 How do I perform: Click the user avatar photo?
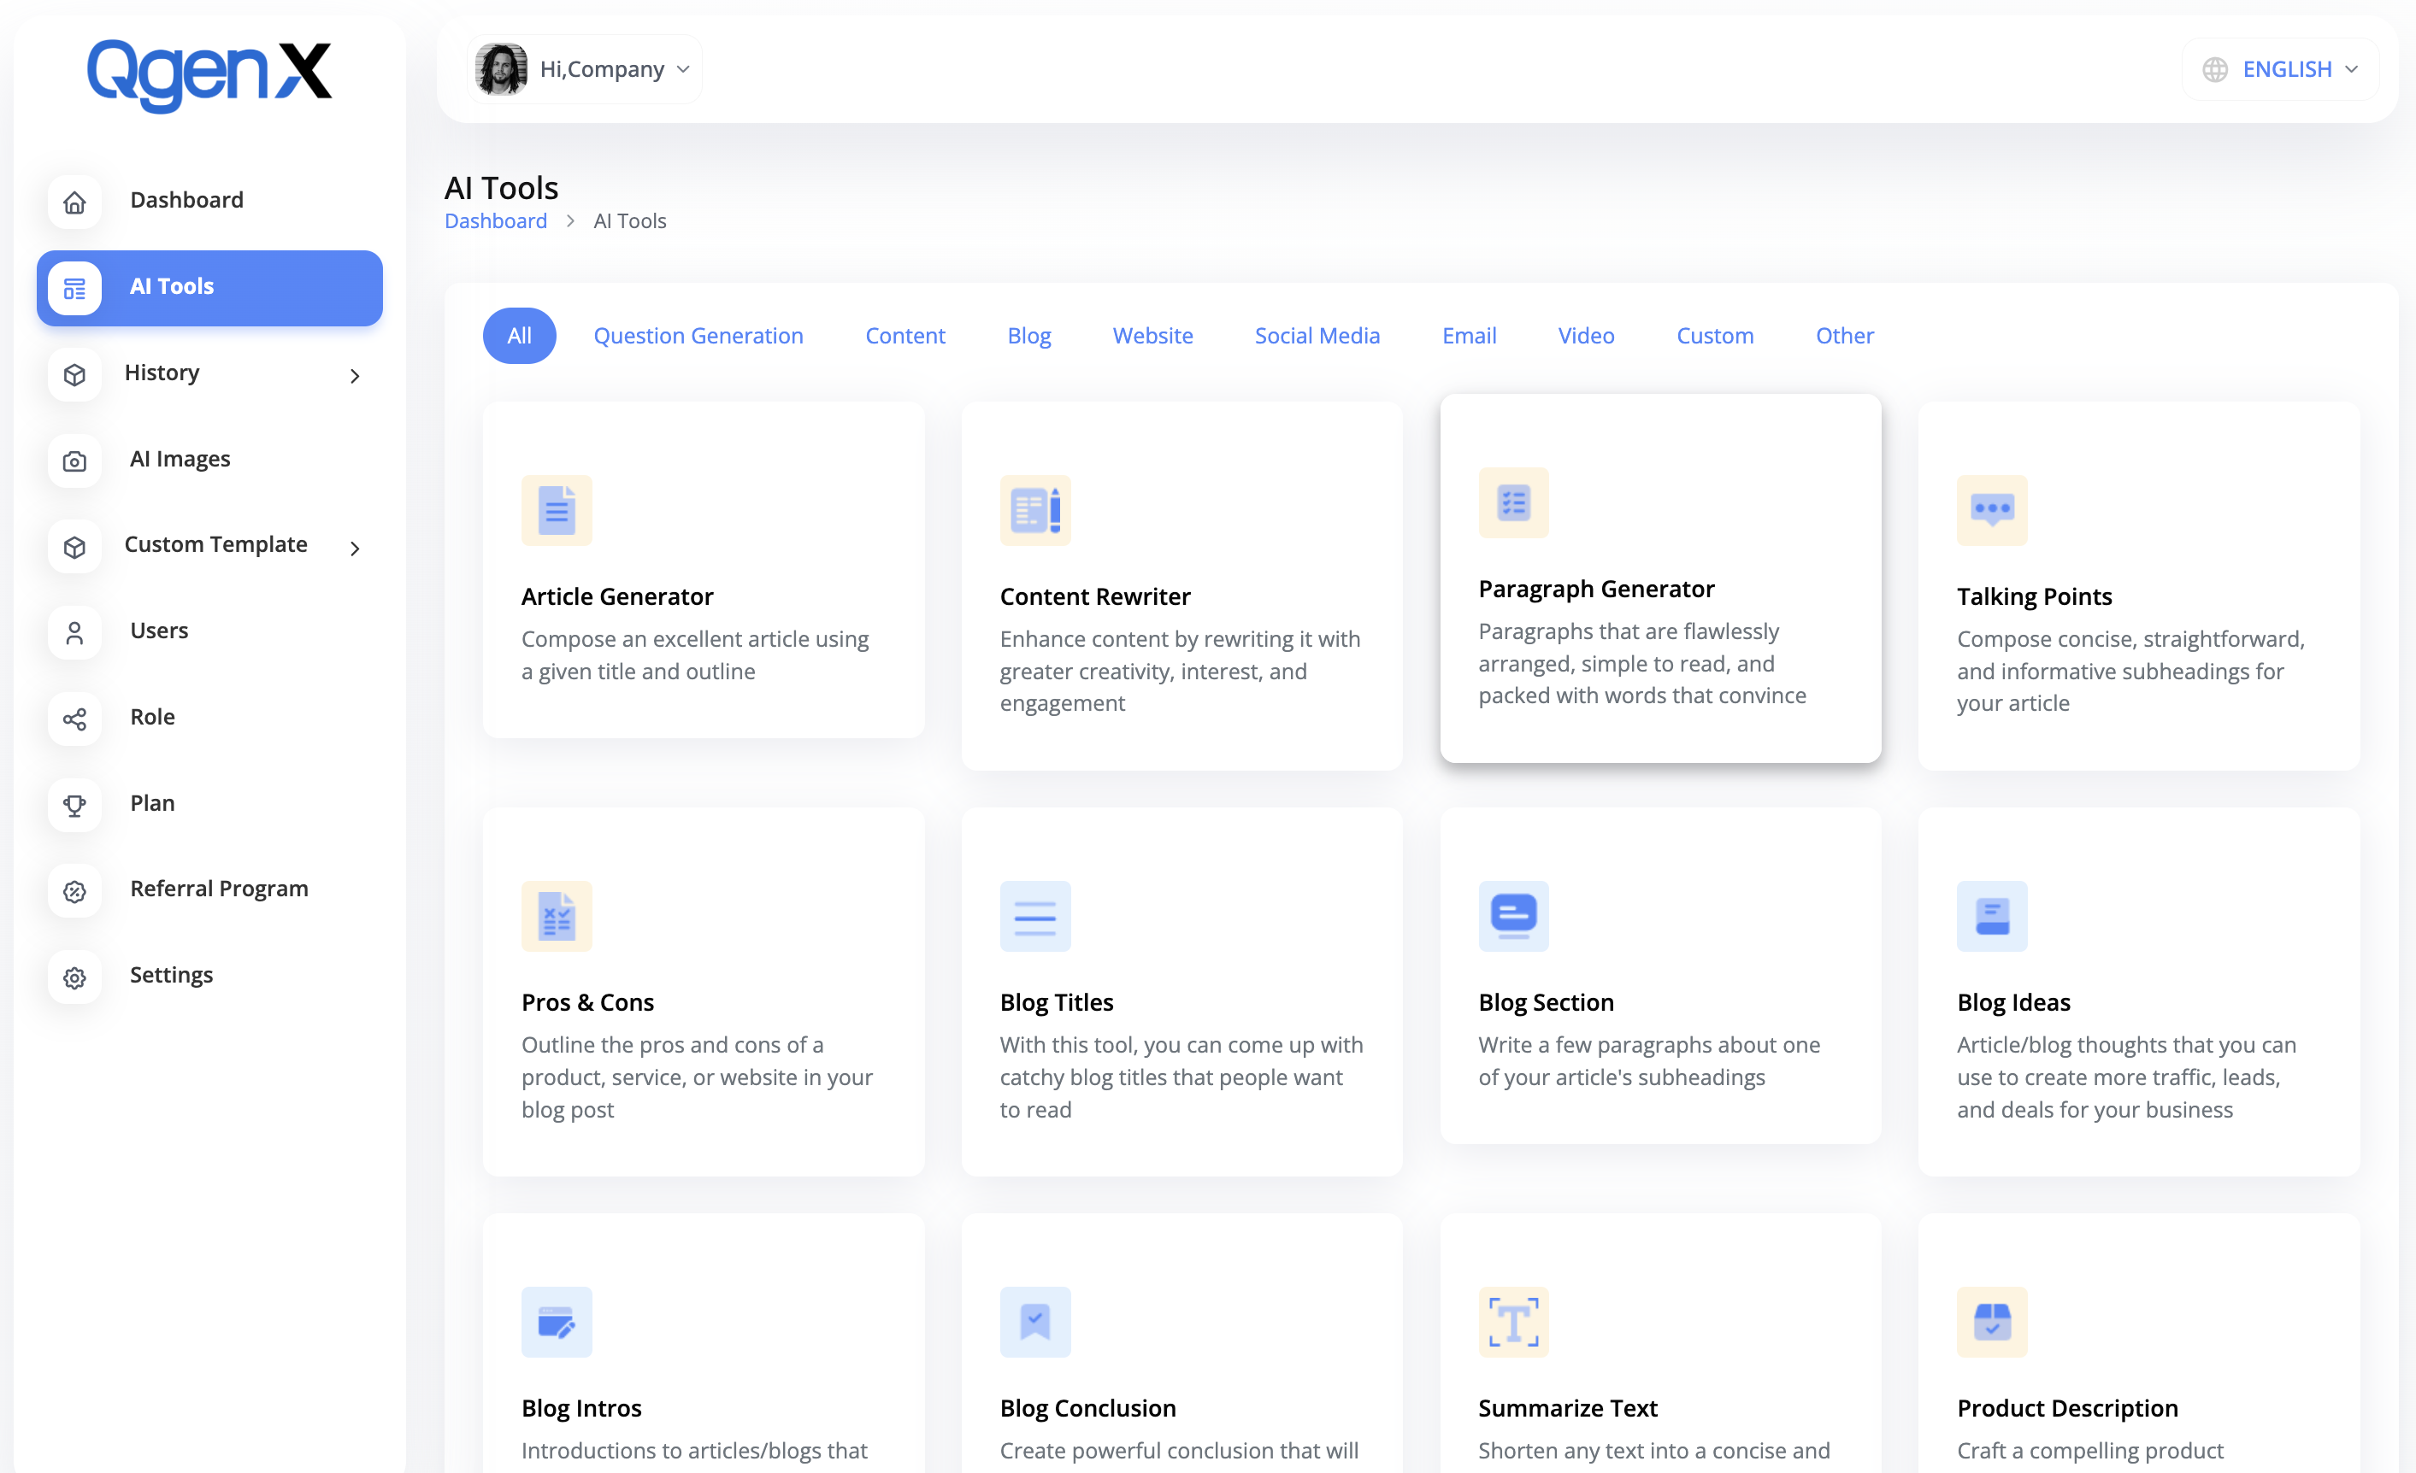(x=501, y=68)
